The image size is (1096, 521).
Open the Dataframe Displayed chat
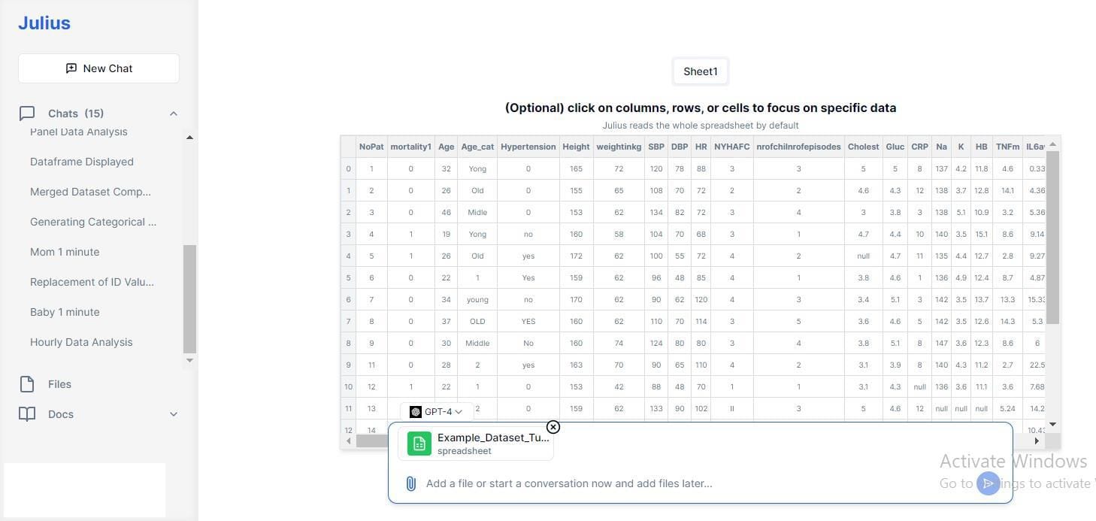coord(82,162)
